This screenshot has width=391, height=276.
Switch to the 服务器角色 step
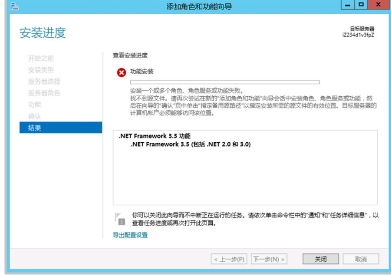pos(44,93)
